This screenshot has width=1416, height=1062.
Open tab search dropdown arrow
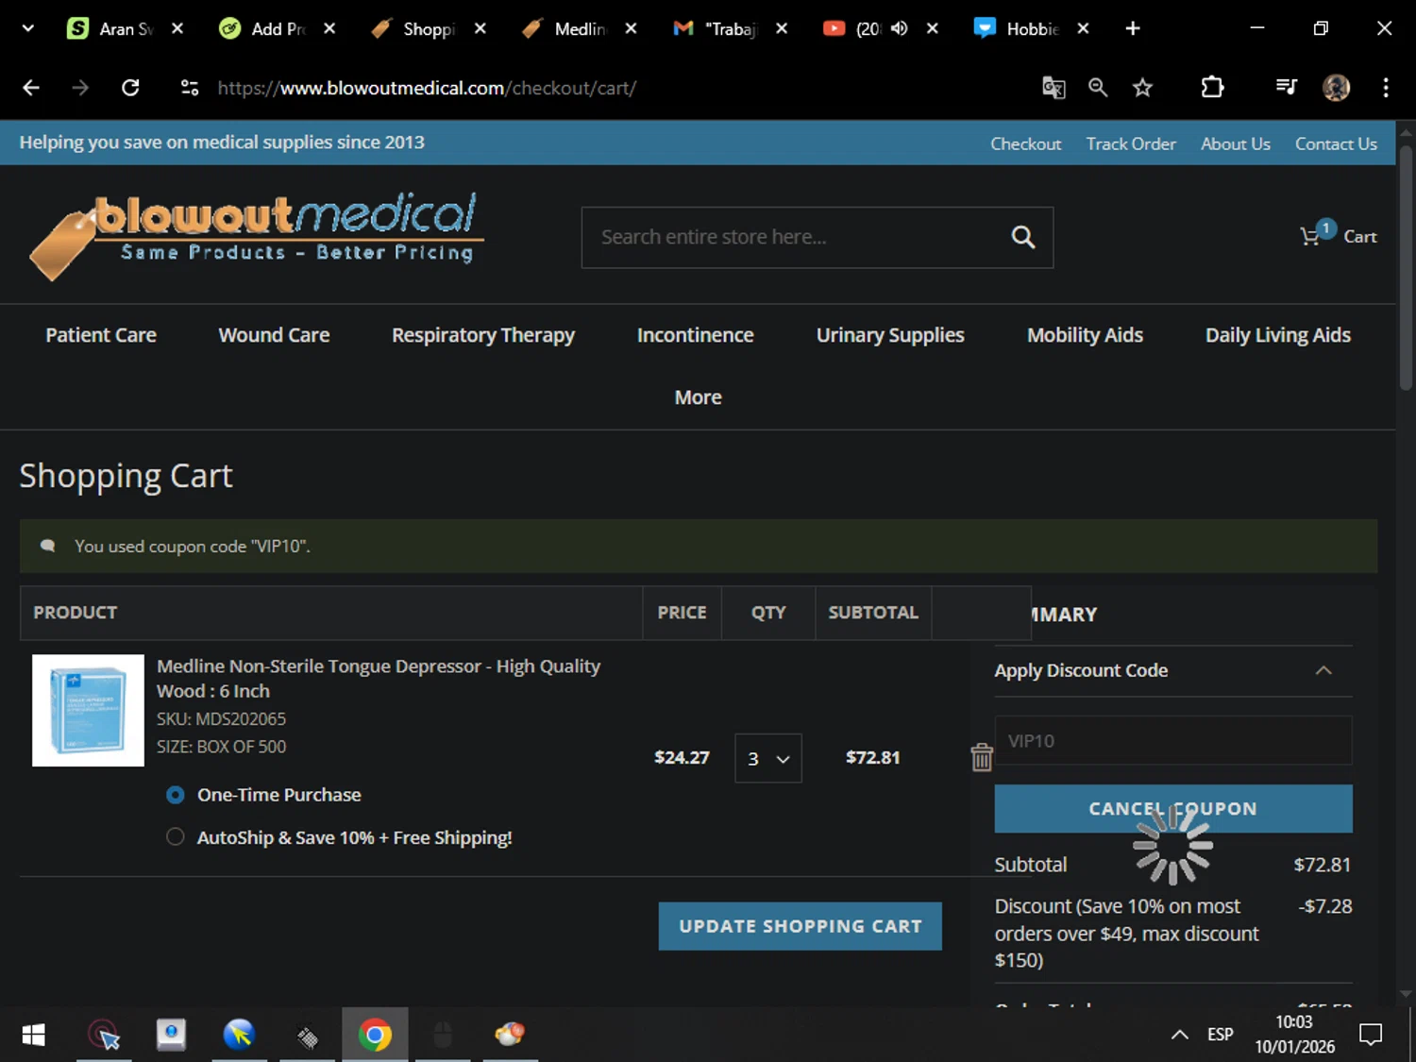pos(28,28)
